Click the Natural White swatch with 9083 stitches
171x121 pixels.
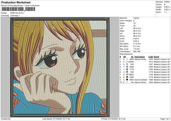click(127, 59)
